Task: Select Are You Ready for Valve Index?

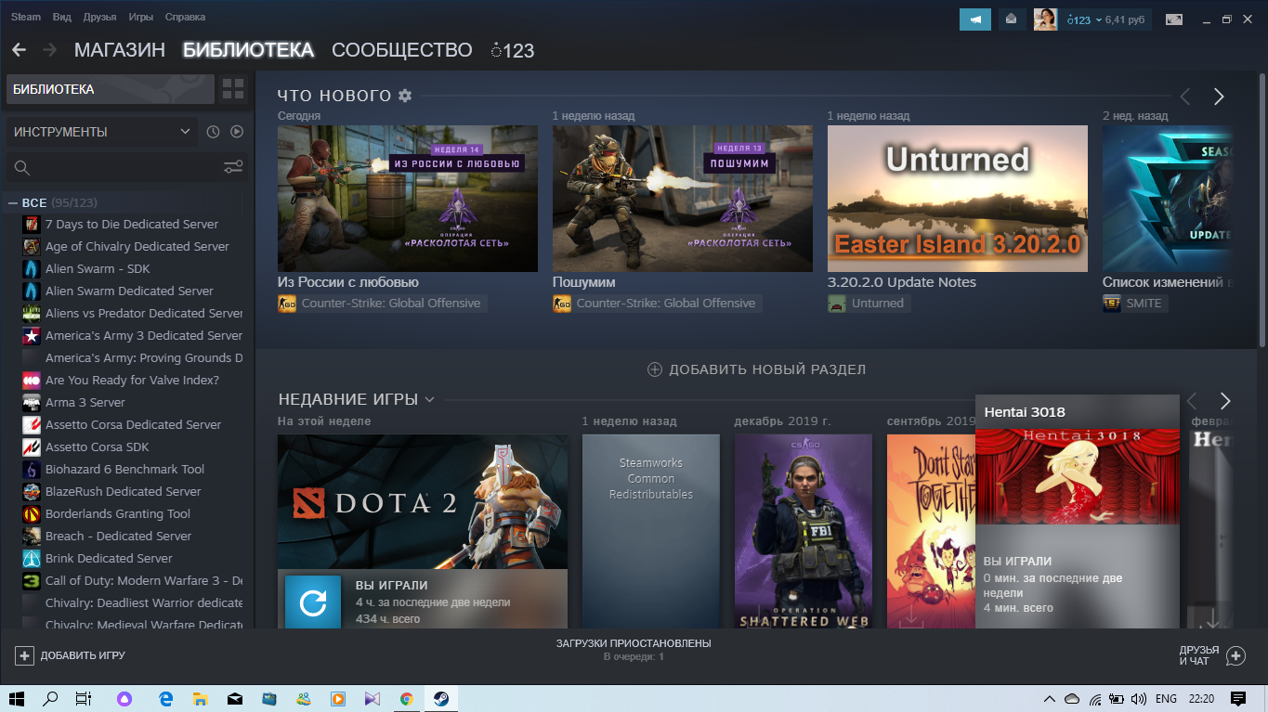Action: tap(131, 380)
